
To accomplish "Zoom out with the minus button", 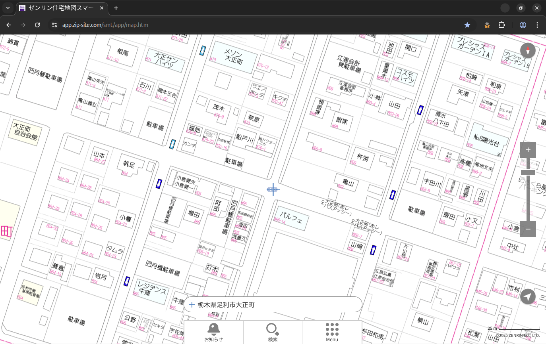I will (528, 229).
